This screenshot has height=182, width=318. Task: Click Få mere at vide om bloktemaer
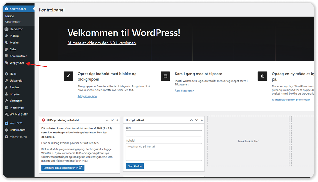click(291, 100)
